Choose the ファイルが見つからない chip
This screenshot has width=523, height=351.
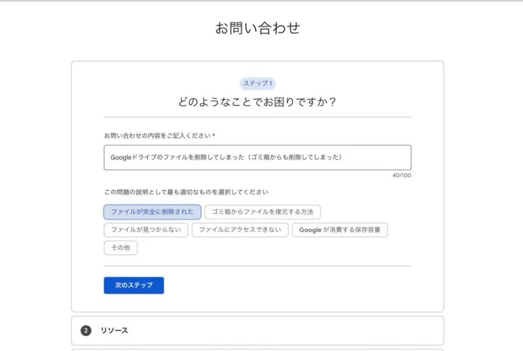[x=146, y=230]
